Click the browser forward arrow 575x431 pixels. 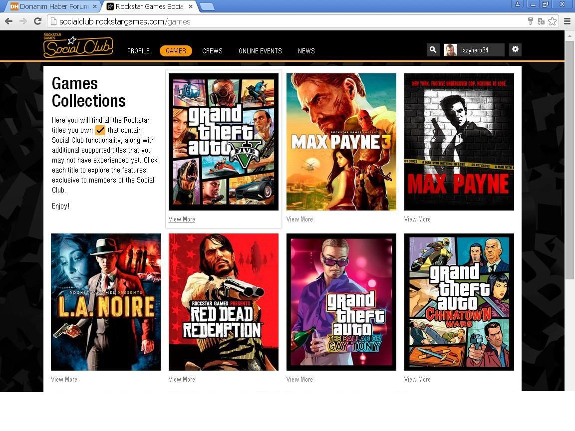[x=23, y=21]
